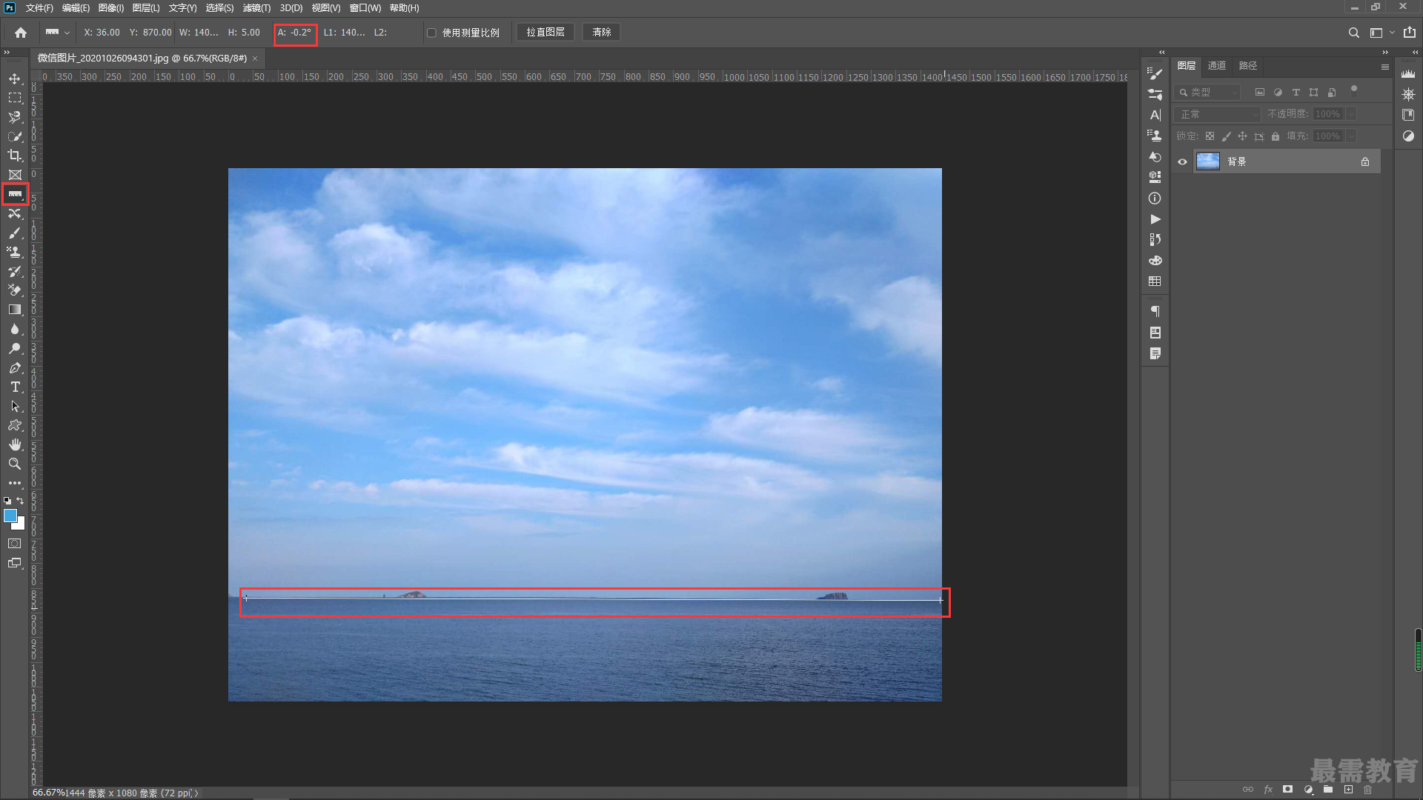Viewport: 1423px width, 800px height.
Task: Open the blend mode 正常 dropdown
Action: 1218,114
